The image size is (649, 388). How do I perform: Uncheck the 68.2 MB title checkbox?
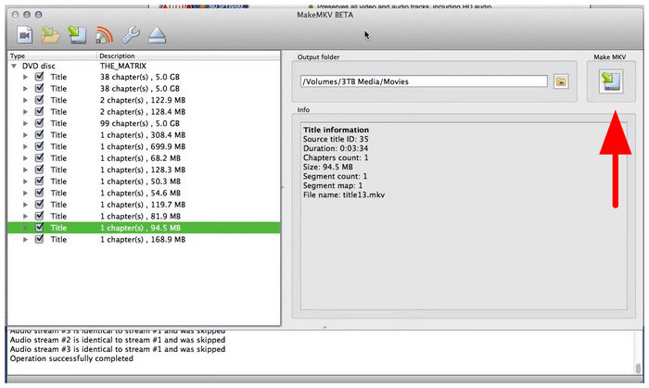pyautogui.click(x=39, y=157)
